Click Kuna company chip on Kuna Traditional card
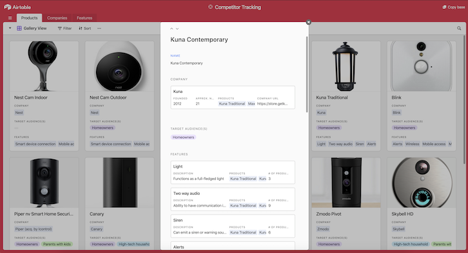The height and width of the screenshot is (253, 468). coord(321,112)
